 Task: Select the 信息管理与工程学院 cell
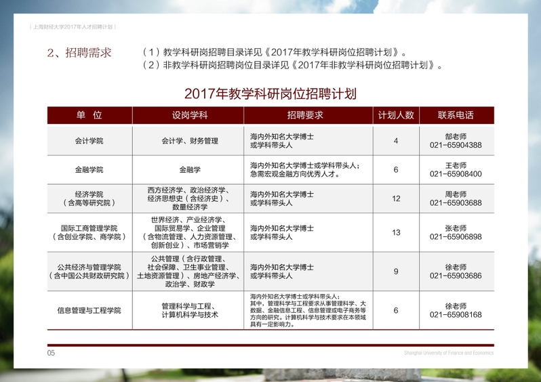tap(89, 310)
